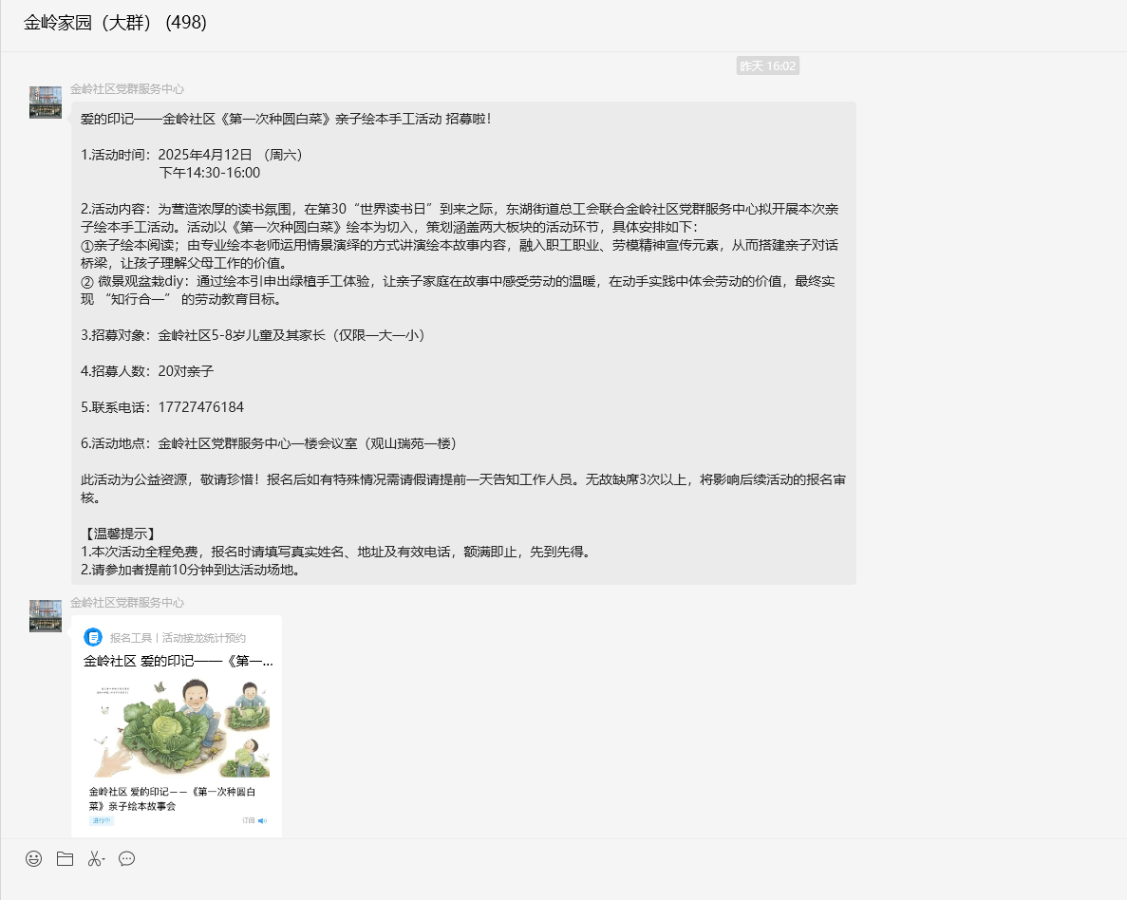The height and width of the screenshot is (900, 1127).
Task: Click the blue 报名工具 mini-program icon
Action: coord(93,637)
